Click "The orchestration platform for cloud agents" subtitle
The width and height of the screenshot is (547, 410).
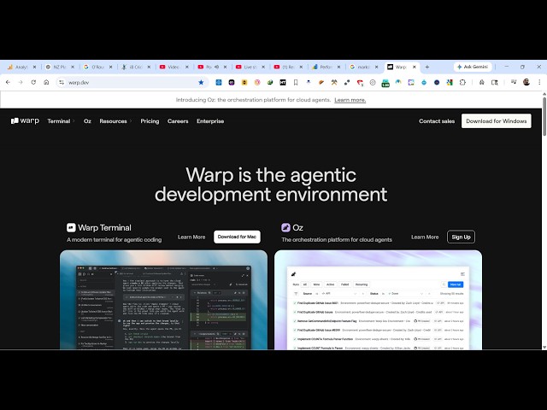coord(337,240)
